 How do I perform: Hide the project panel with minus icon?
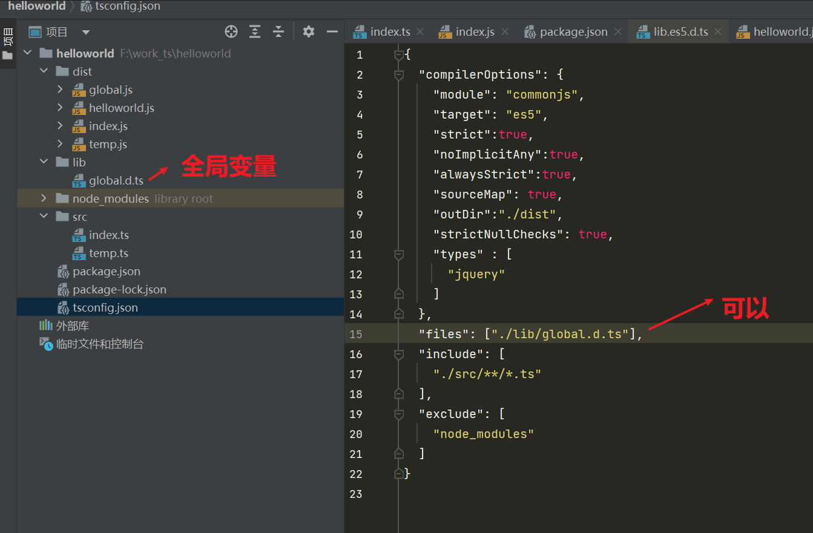point(332,32)
